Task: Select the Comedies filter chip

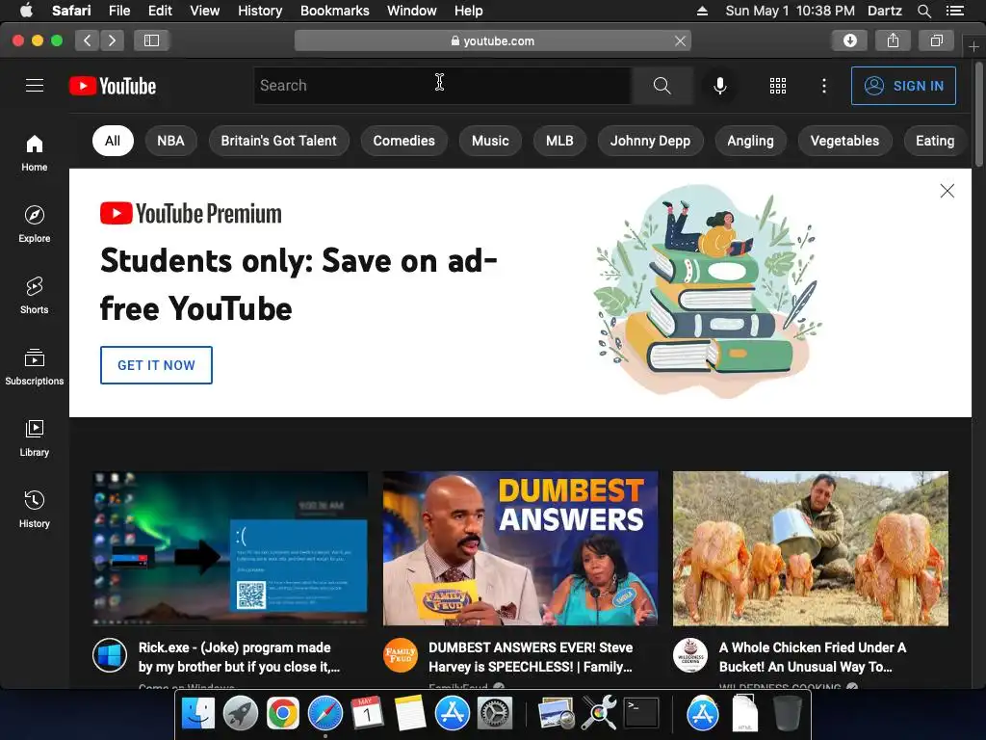Action: 403,141
